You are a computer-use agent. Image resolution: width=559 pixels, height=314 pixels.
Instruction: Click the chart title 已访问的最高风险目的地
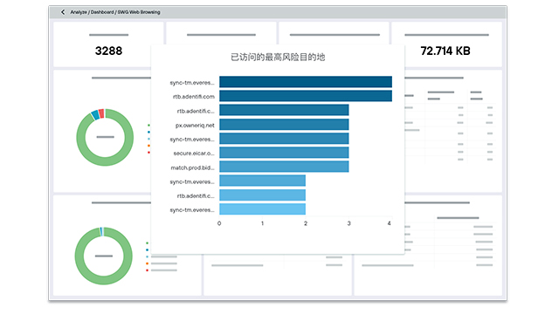[x=278, y=57]
